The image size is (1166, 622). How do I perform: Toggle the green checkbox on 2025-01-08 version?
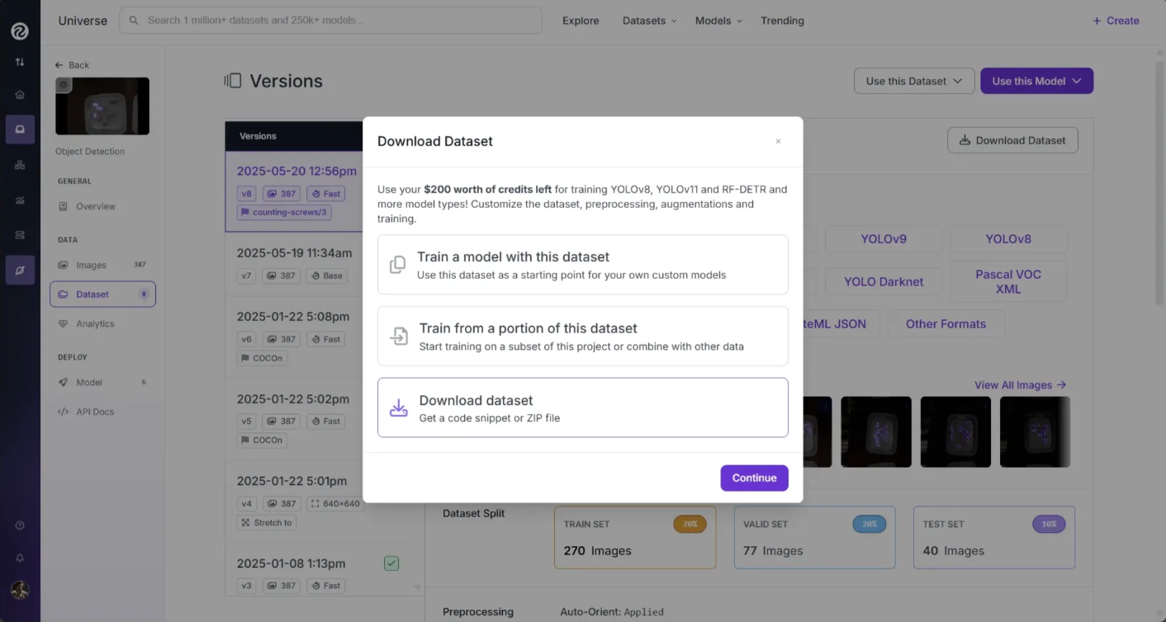pyautogui.click(x=391, y=563)
